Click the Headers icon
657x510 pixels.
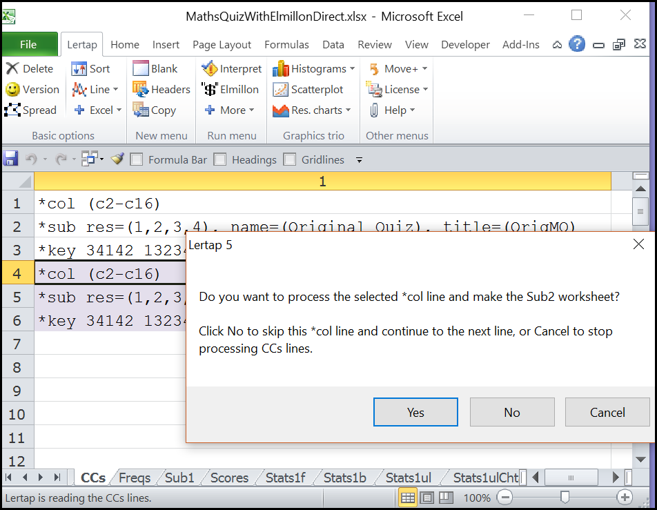[140, 89]
